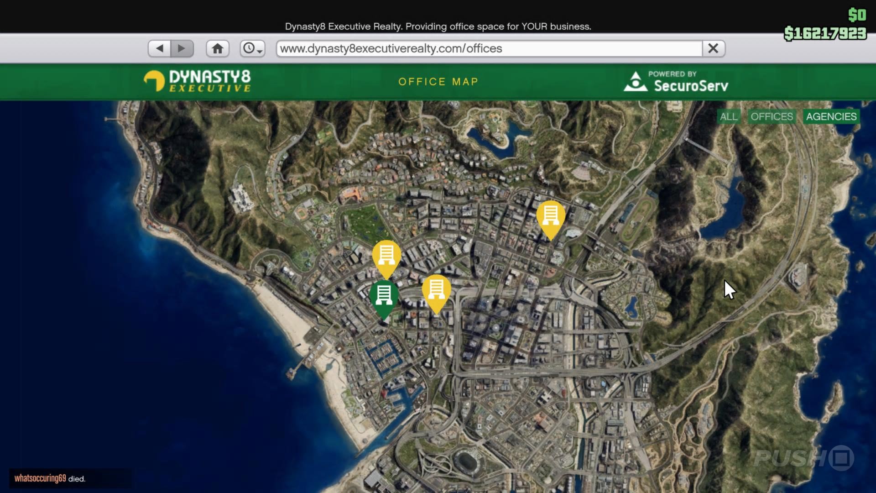
Task: Click the OFFICE MAP header tab
Action: pos(438,81)
